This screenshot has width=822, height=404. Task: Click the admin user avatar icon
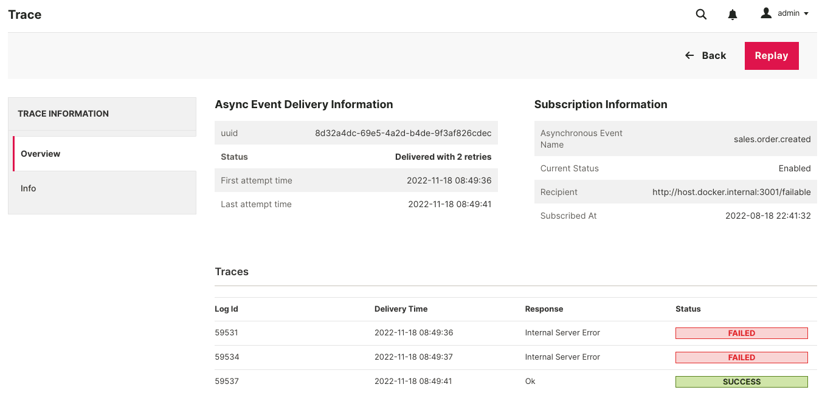pos(766,13)
